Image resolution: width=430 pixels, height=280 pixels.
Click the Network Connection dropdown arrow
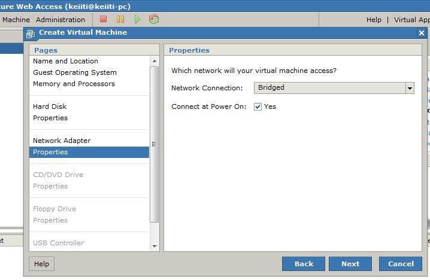(410, 88)
